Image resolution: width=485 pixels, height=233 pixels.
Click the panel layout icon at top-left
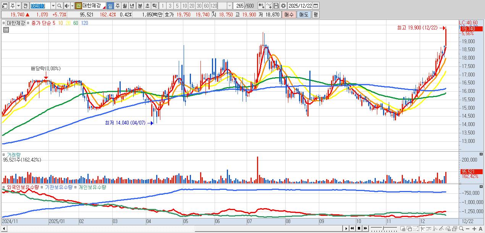[5, 6]
